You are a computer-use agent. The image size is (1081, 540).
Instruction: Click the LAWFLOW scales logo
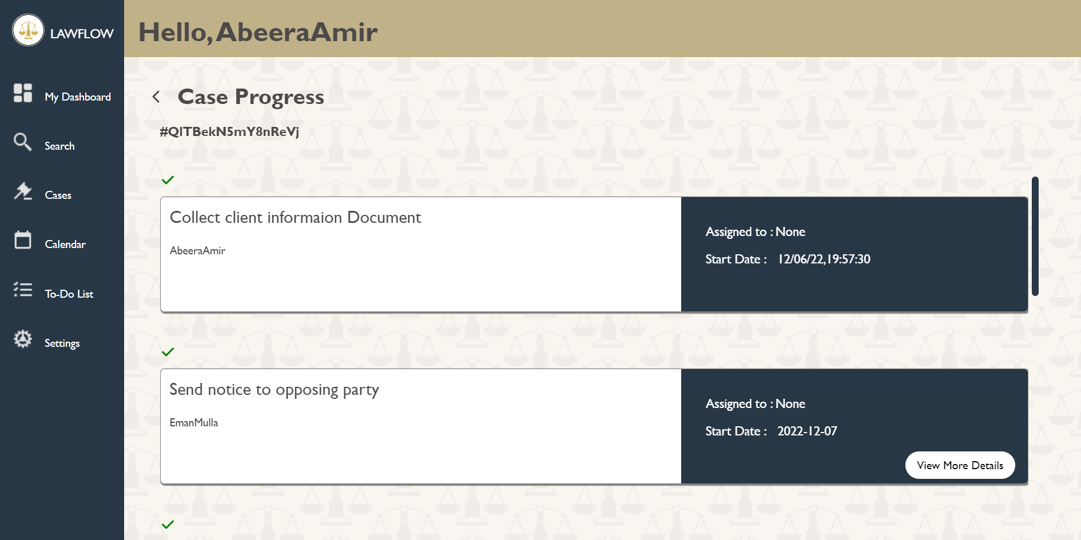point(28,30)
